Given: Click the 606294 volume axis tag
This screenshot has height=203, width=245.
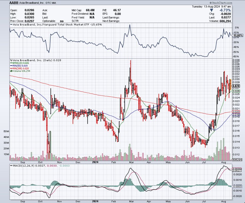Looking at the screenshot, I should 237,160.
